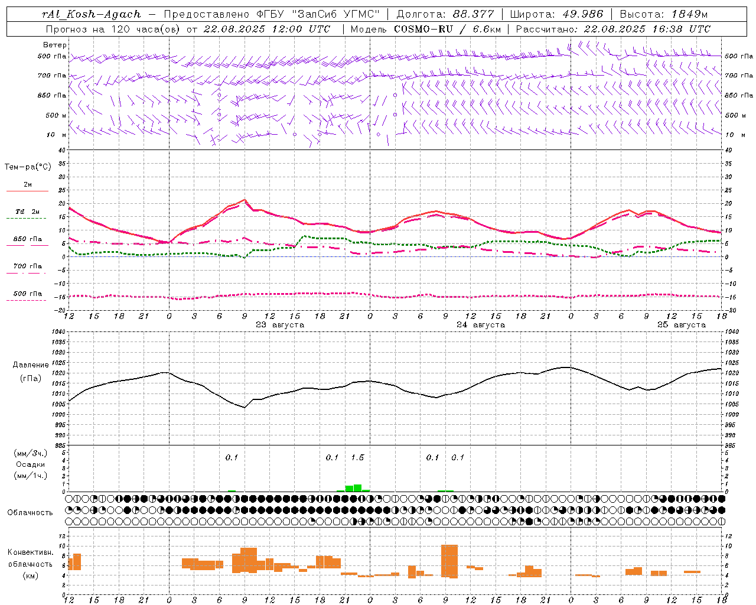Click the tallest green precipitation bar
Viewport: 756px width, 605px height.
click(x=358, y=488)
